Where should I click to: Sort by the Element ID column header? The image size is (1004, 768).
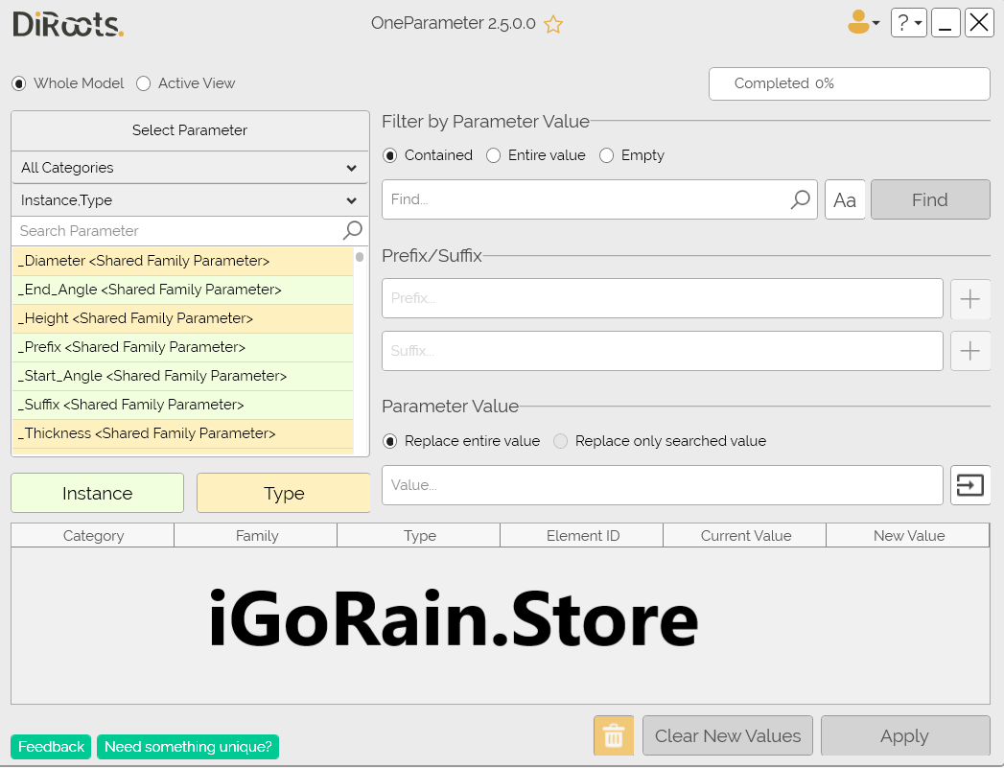coord(582,536)
